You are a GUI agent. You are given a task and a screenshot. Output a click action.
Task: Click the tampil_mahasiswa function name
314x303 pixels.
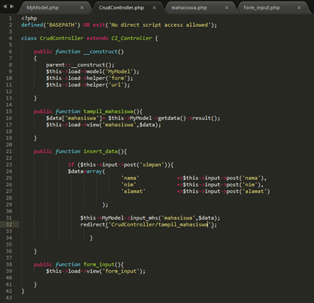pos(108,112)
